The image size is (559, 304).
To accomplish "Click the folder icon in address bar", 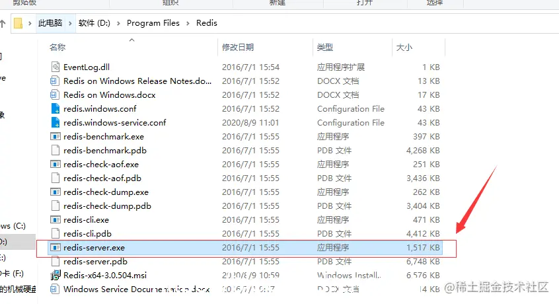I will click(x=19, y=23).
